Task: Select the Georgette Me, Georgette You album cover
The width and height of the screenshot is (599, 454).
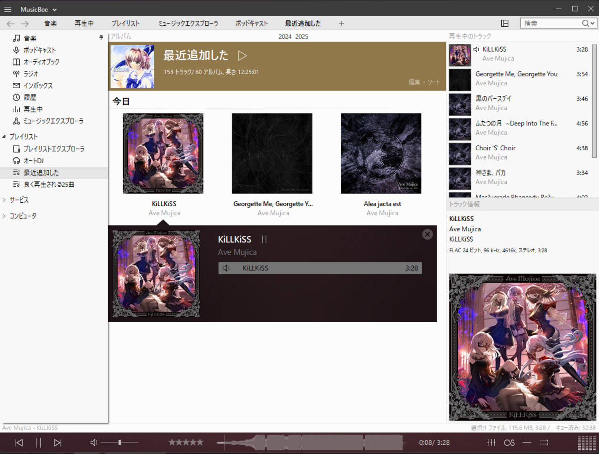Action: click(272, 153)
